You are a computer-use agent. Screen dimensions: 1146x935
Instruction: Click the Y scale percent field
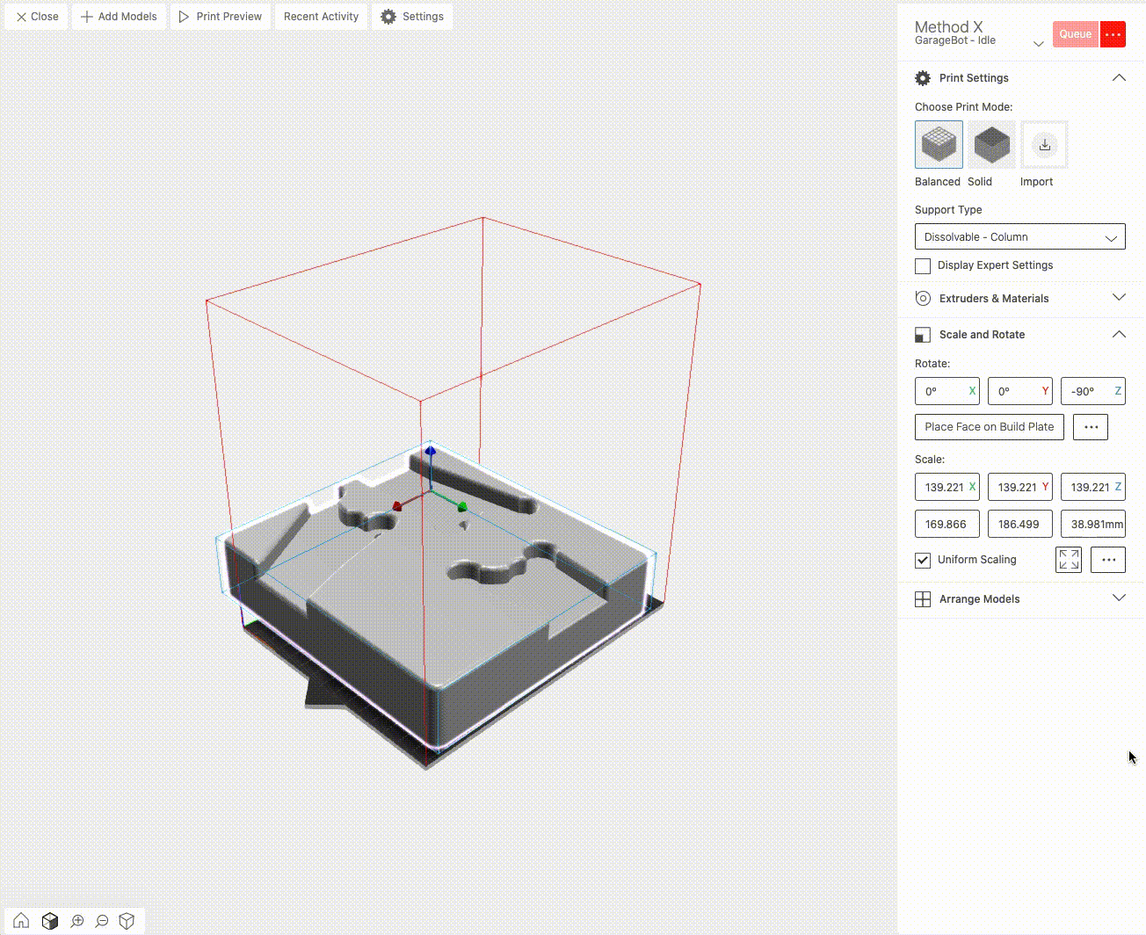[x=1020, y=488]
